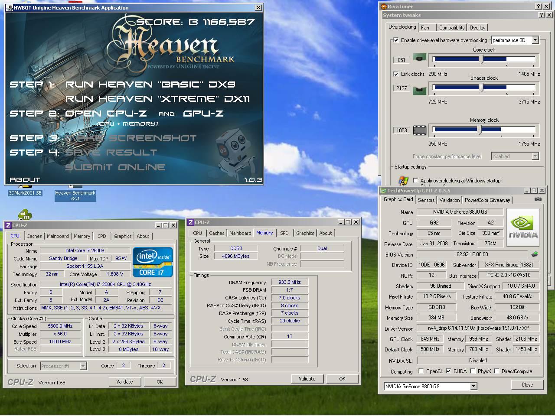Screen dimensions: 555x416
Task: Click the GPU Clock value 849 MHz
Action: point(430,339)
